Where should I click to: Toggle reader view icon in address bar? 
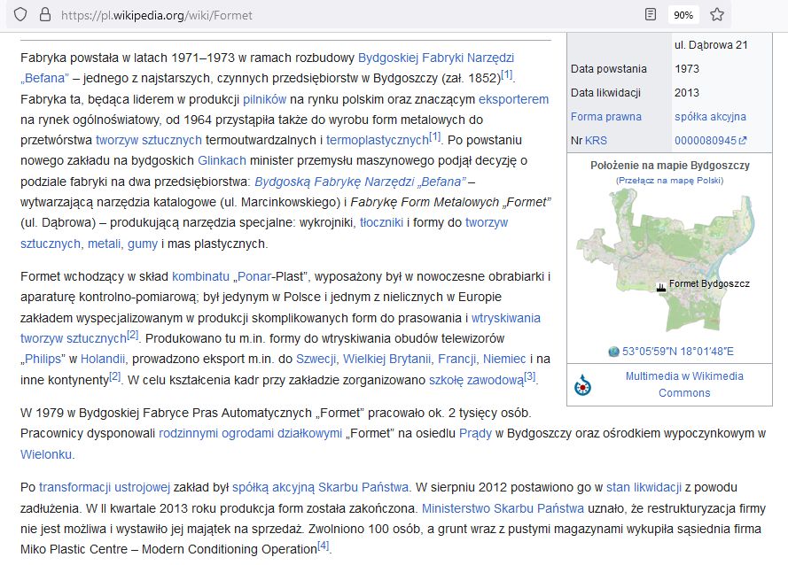pyautogui.click(x=651, y=14)
